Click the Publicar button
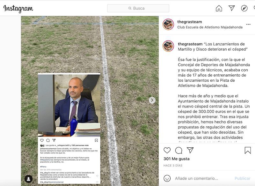Viewport: 255px width, 186px height. 242,178
